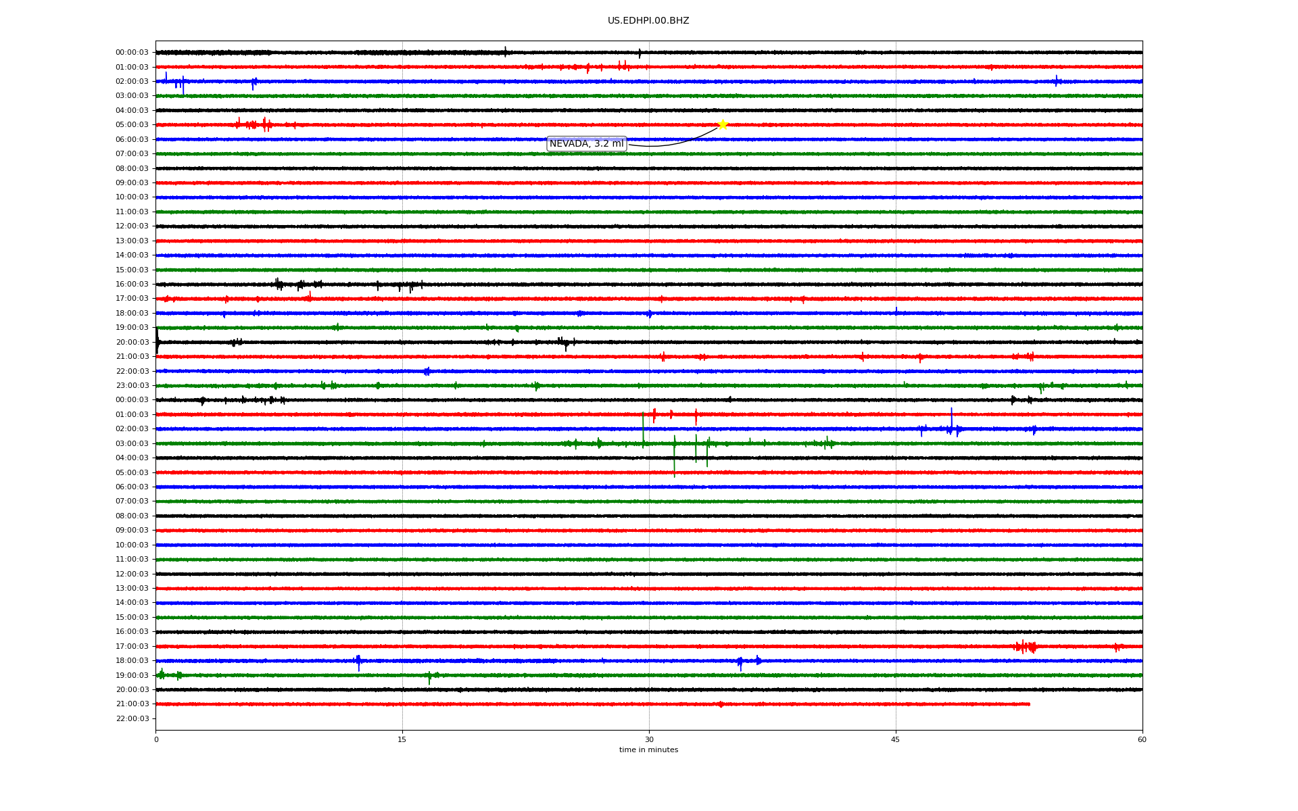Click the red burst left of annotation on 05:00:03 trace

click(x=254, y=124)
